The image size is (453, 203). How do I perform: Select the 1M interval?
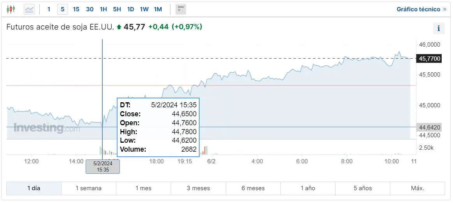158,9
